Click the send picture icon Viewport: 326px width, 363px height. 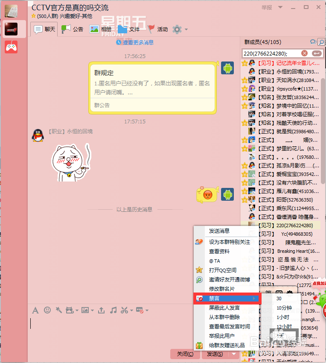(x=85, y=310)
